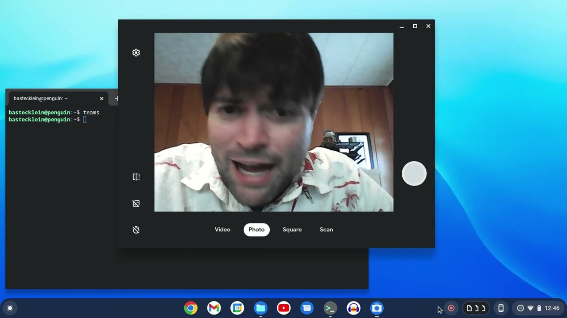Open the launcher button on shelf
The image size is (567, 318).
[x=10, y=308]
